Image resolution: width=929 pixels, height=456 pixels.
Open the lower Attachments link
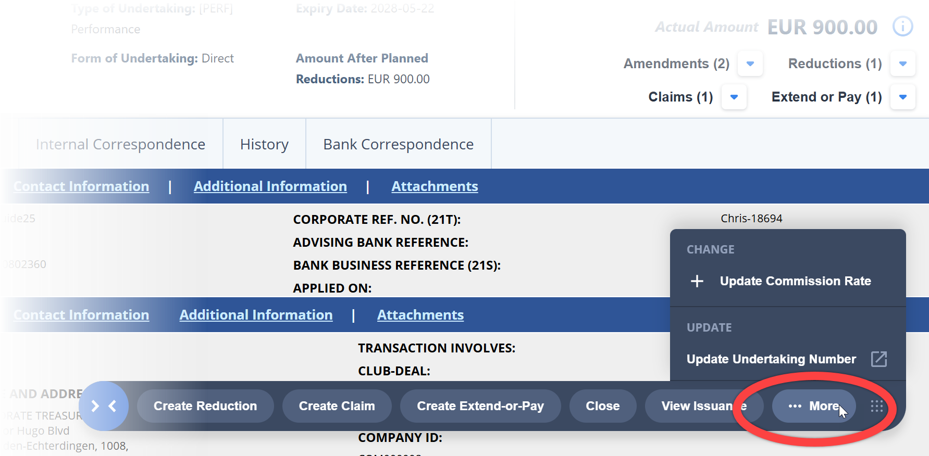pos(420,315)
